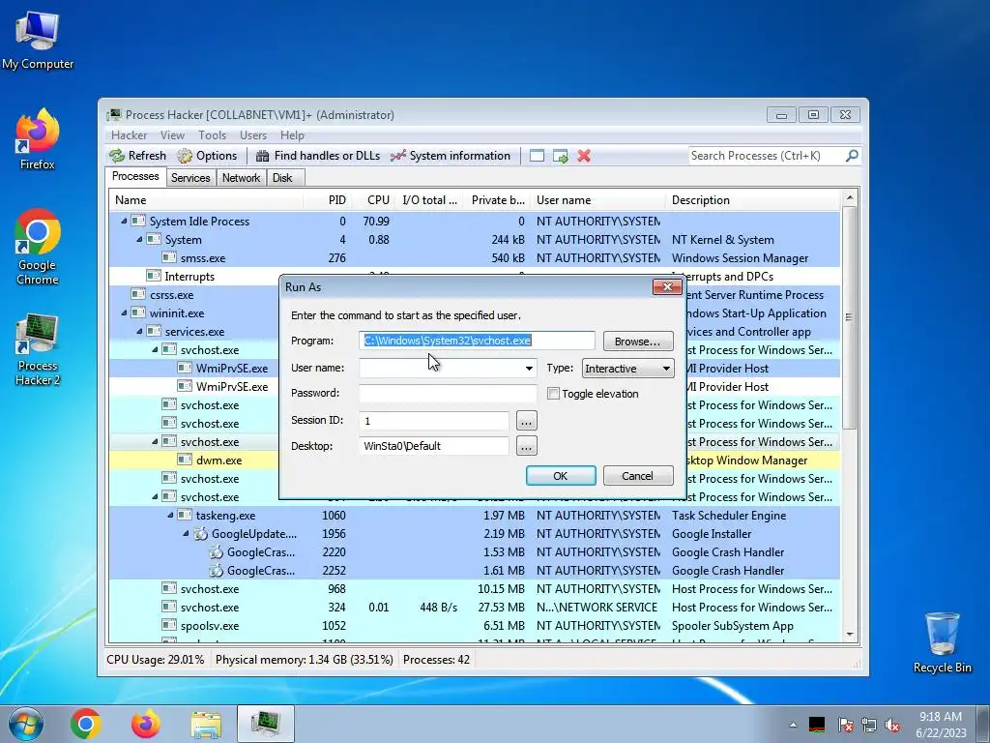Open the Recycle Bin
The width and height of the screenshot is (990, 743).
tap(942, 642)
